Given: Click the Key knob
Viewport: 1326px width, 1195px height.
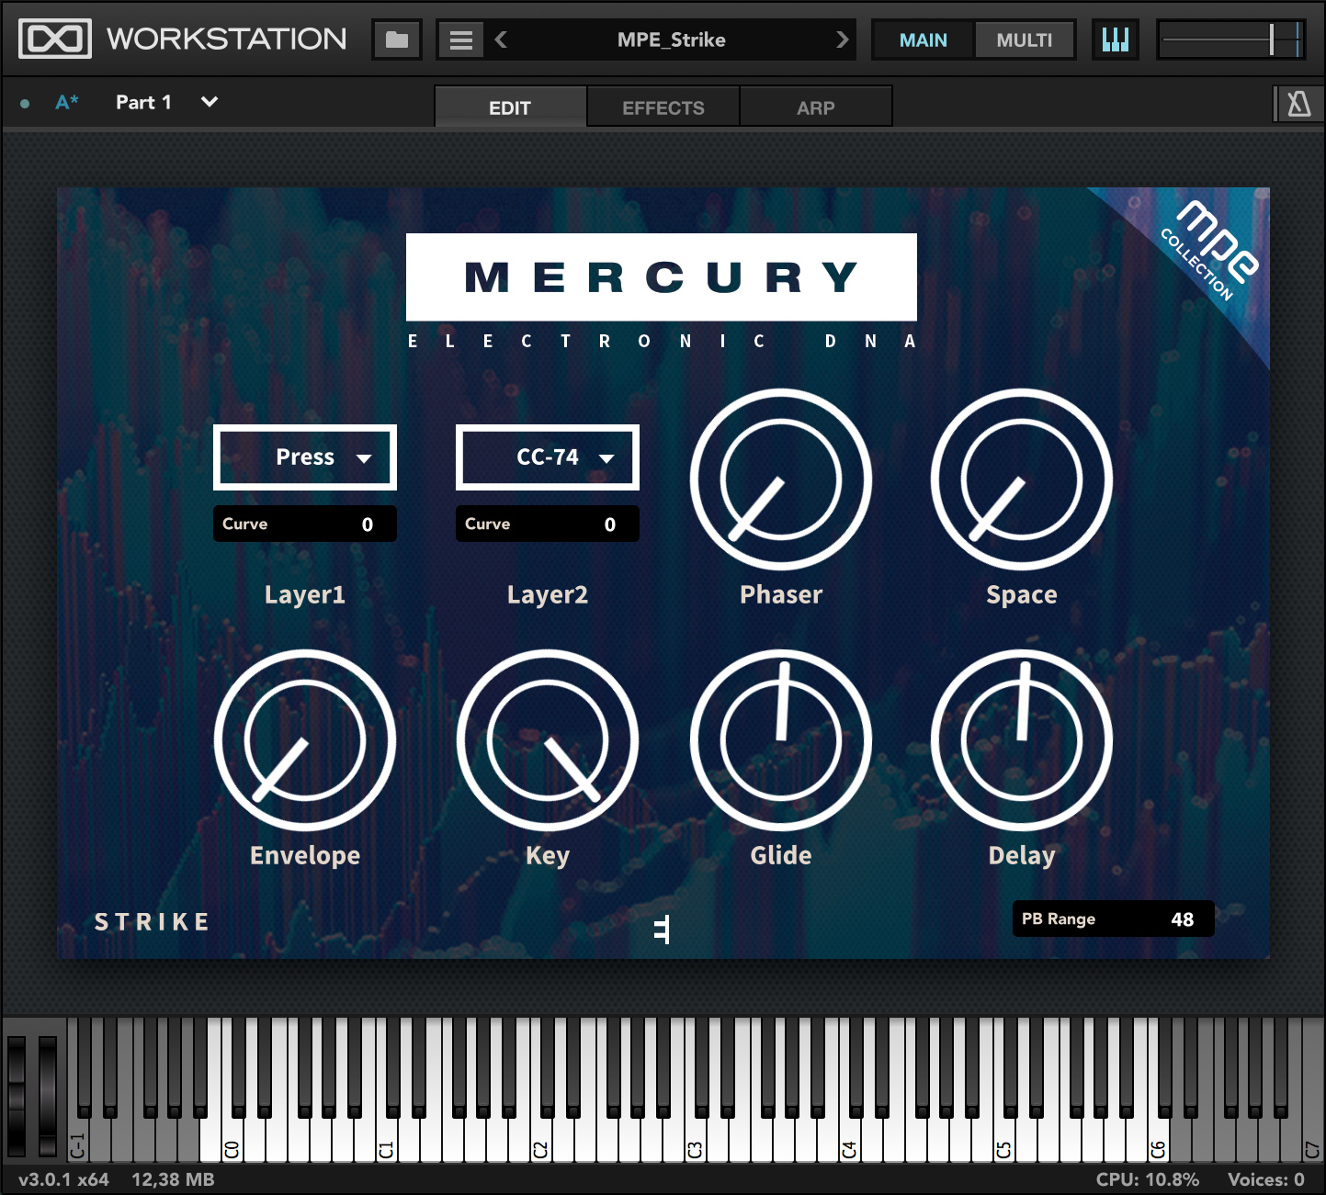Looking at the screenshot, I should (548, 740).
